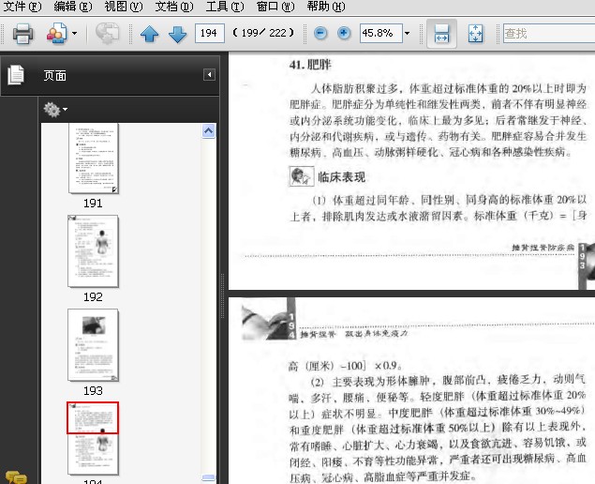Screen dimensions: 595x484
Task: Open dropdown arrow beside share tool
Action: [x=75, y=35]
